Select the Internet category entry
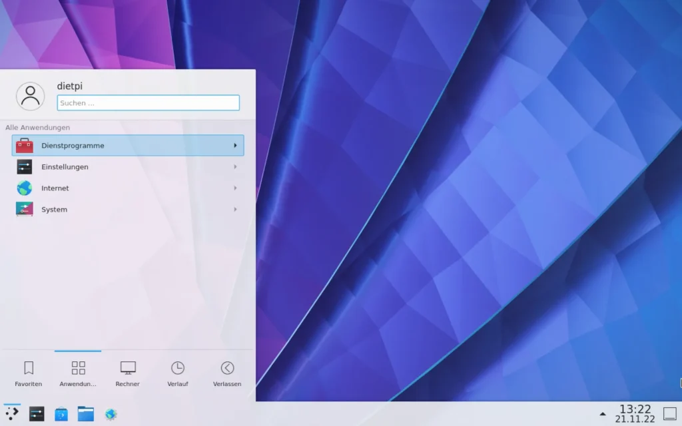This screenshot has width=682, height=426. [x=55, y=188]
